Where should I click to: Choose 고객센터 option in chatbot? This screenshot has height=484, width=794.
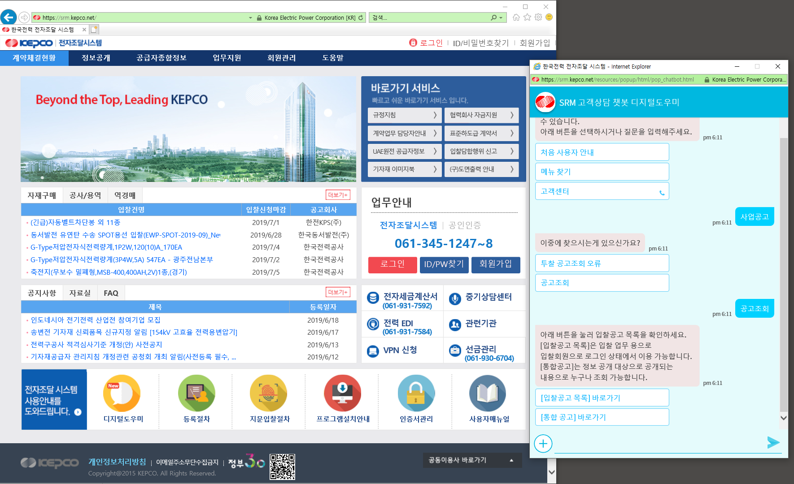click(x=602, y=191)
